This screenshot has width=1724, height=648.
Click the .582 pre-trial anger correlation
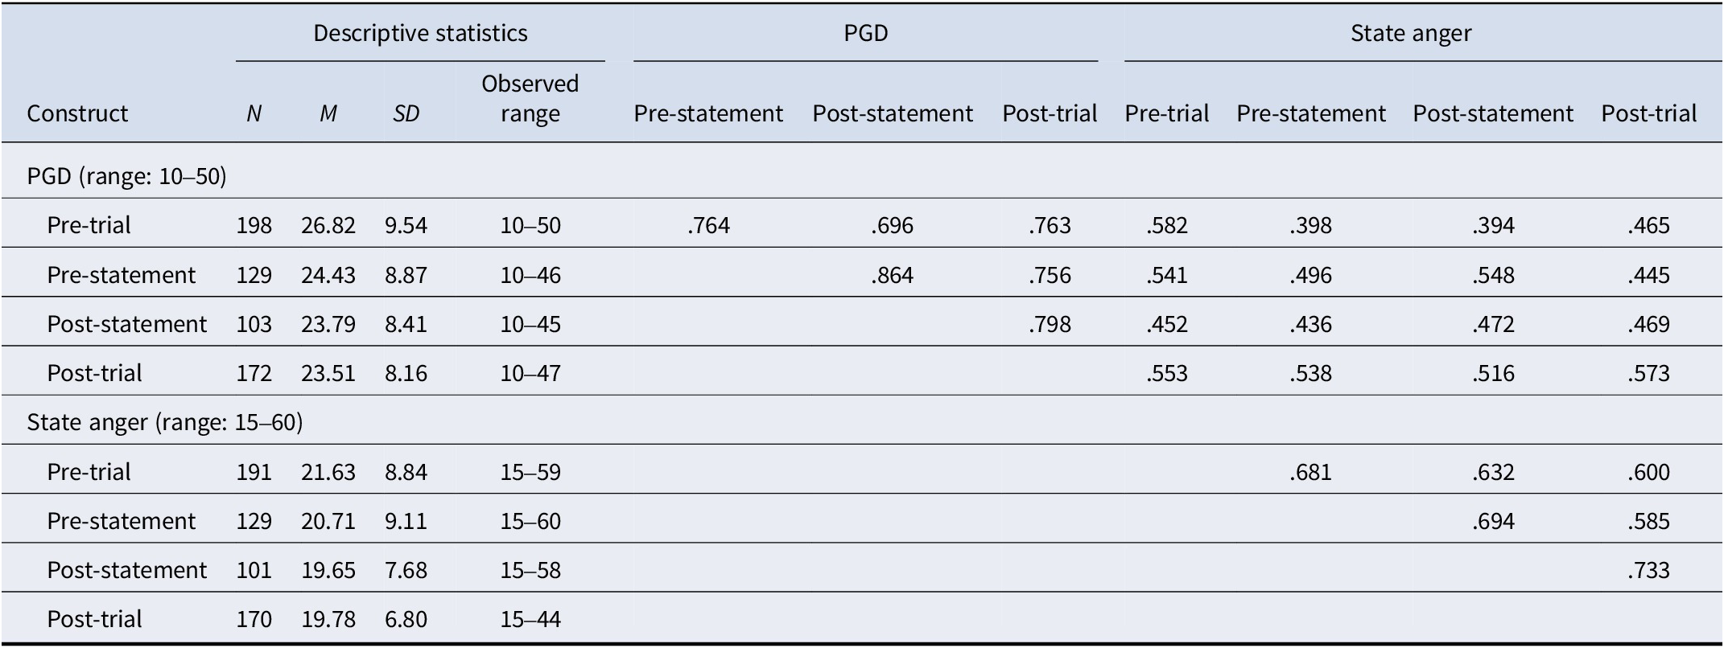click(x=1167, y=225)
